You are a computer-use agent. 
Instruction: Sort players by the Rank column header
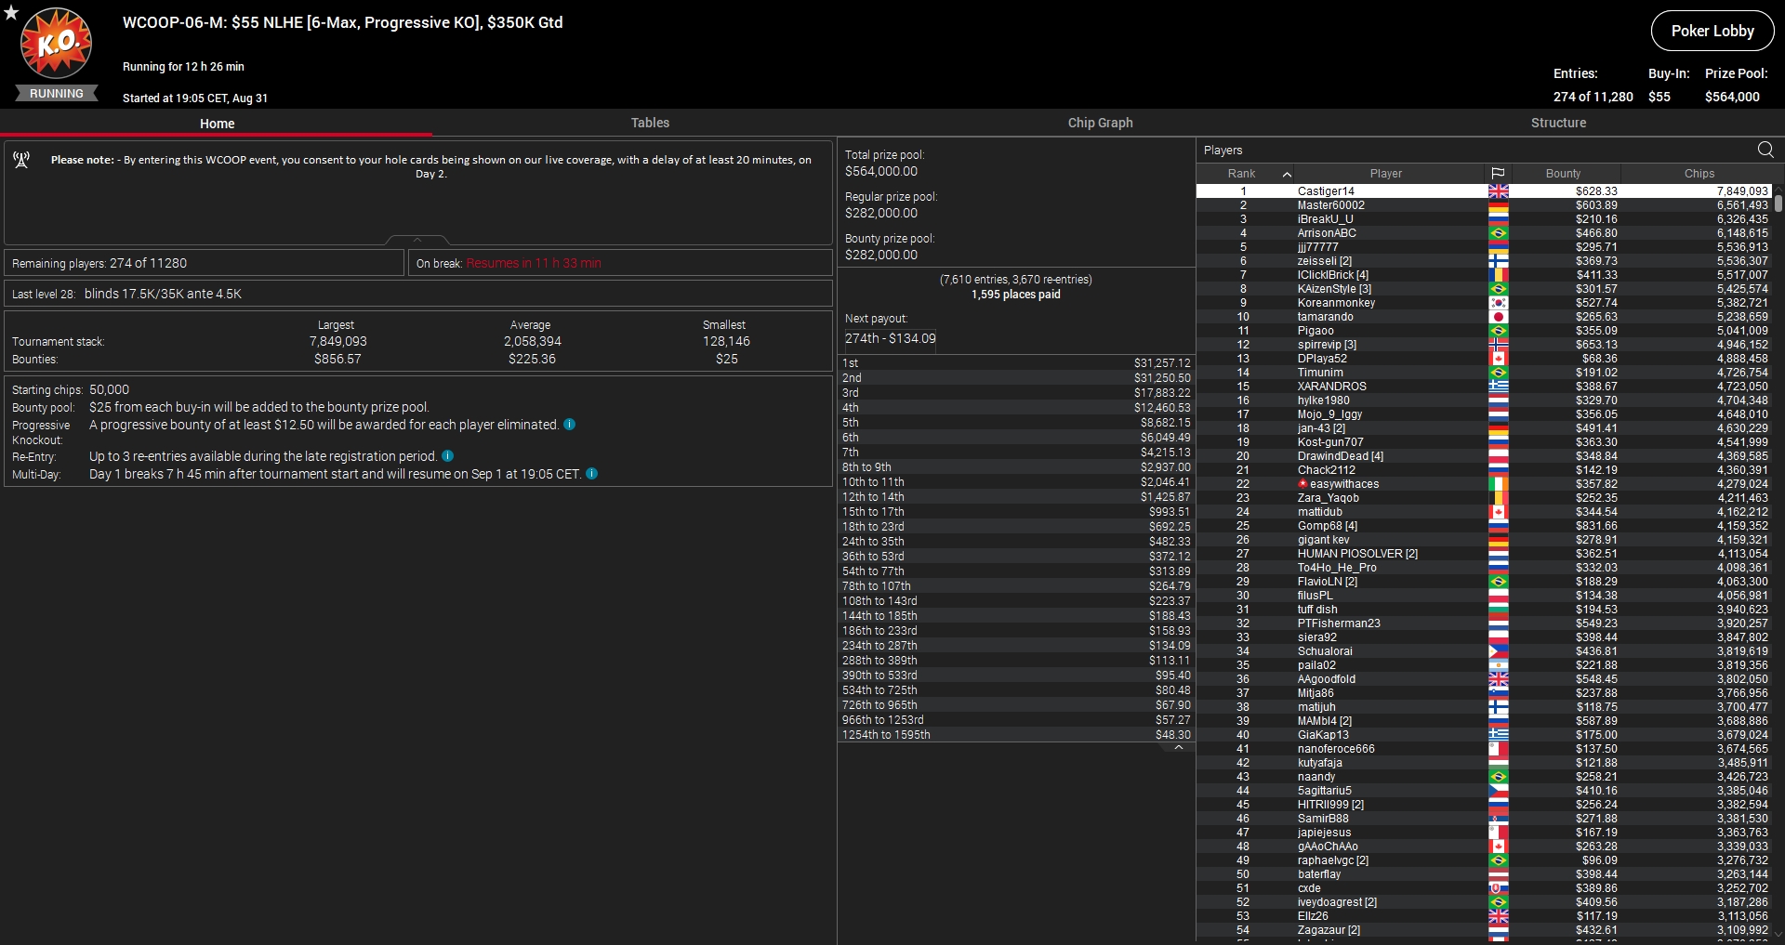[x=1241, y=174]
